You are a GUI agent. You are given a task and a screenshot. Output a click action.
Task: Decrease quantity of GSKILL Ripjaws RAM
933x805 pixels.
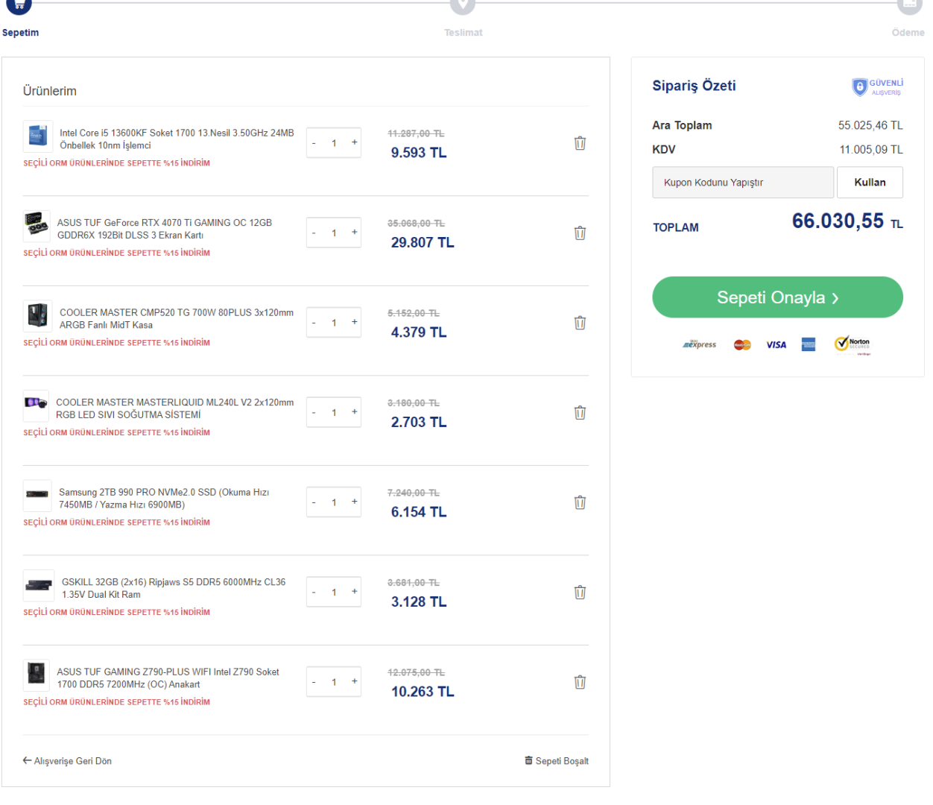click(x=314, y=593)
